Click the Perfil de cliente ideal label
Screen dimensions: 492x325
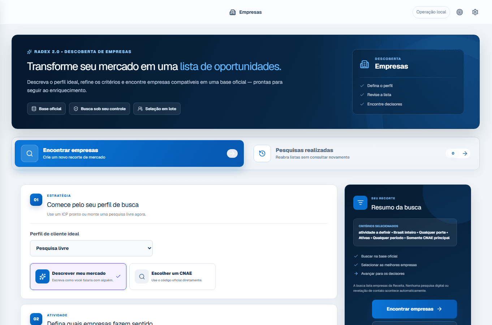[55, 234]
